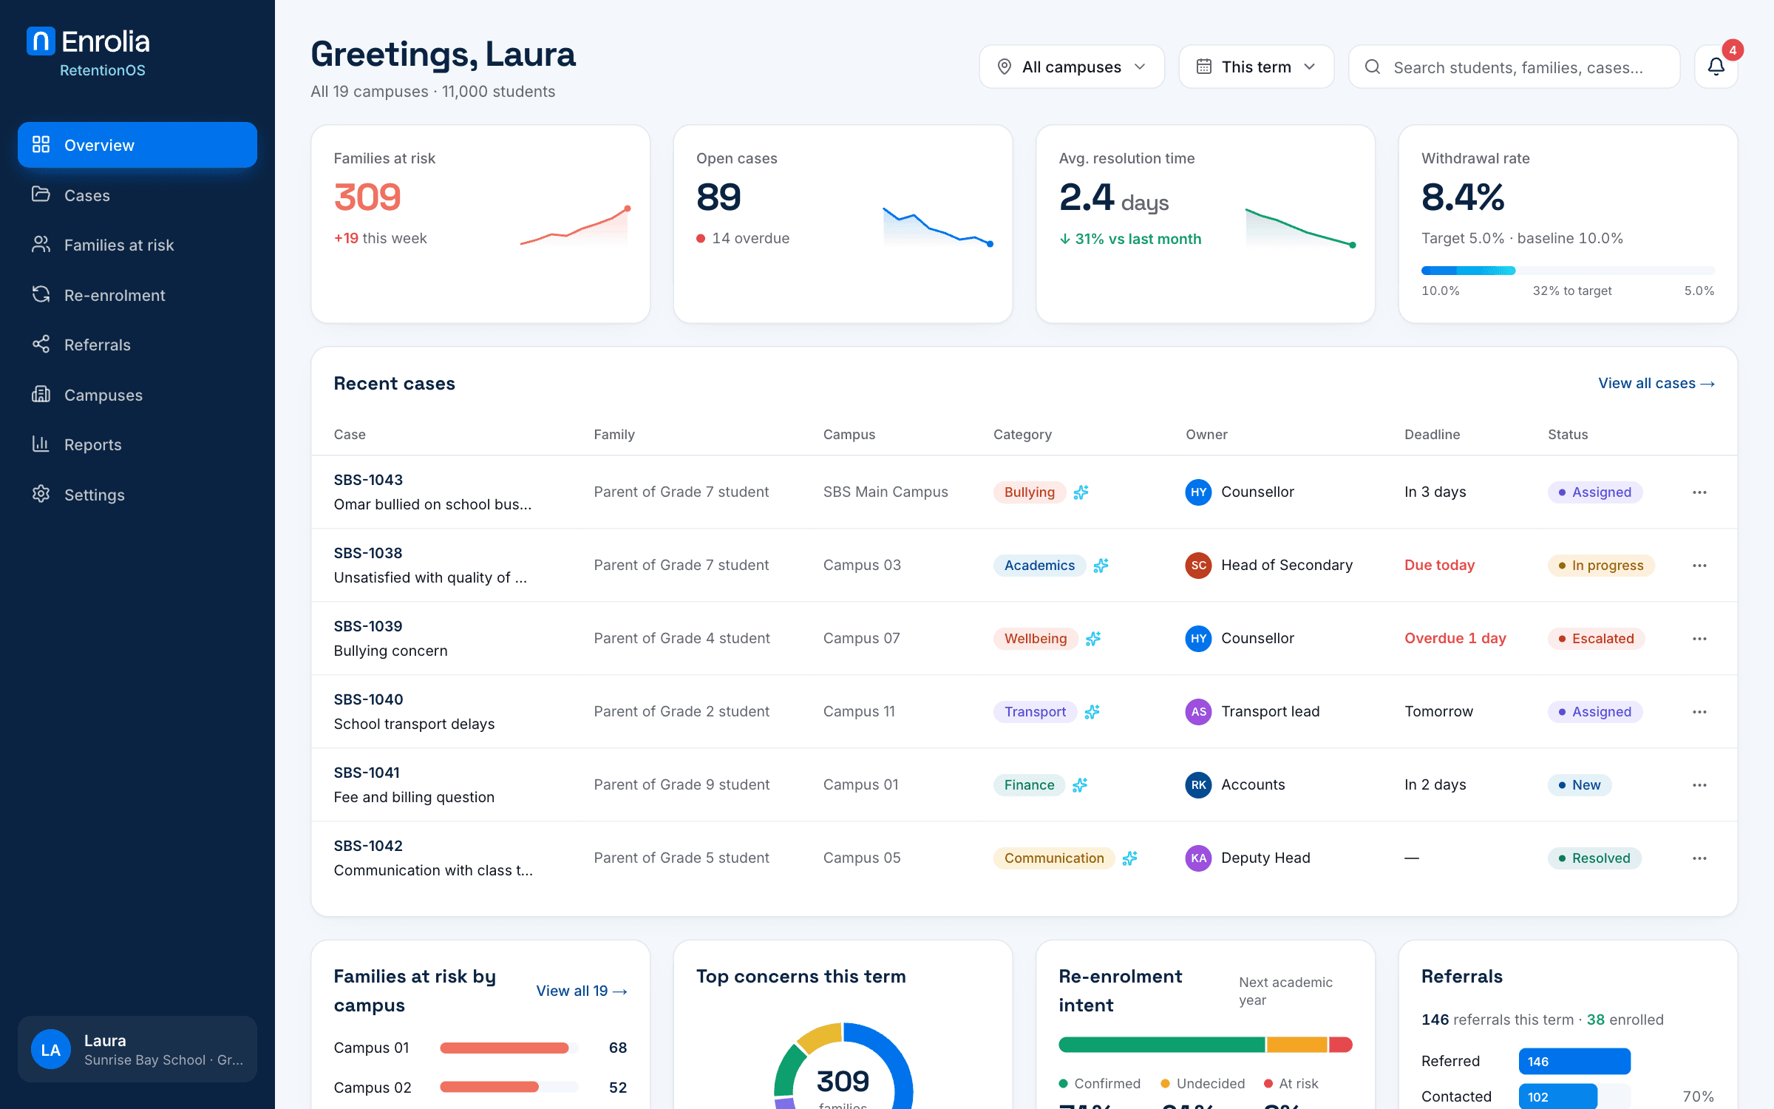Open row menu for case SBS-1042

1699,858
